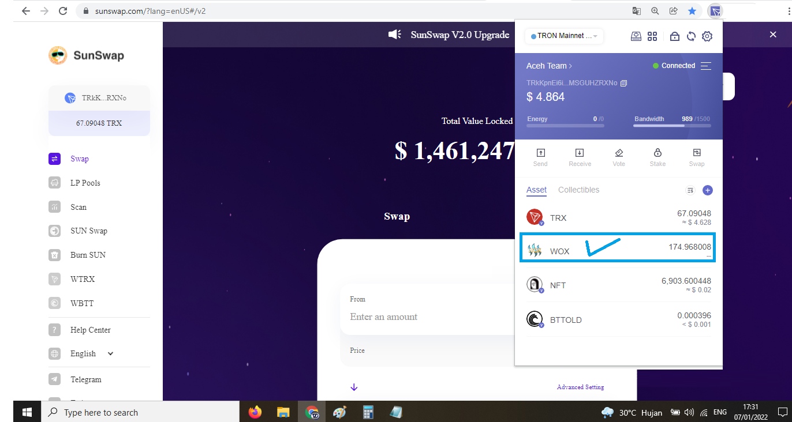The height and width of the screenshot is (422, 792).
Task: Click the Connected status indicator
Action: click(674, 66)
